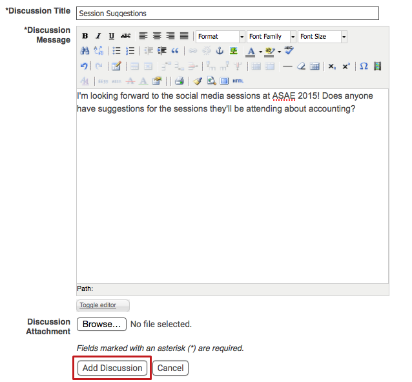Click the Discussion Title input field
The height and width of the screenshot is (382, 412).
pos(227,13)
